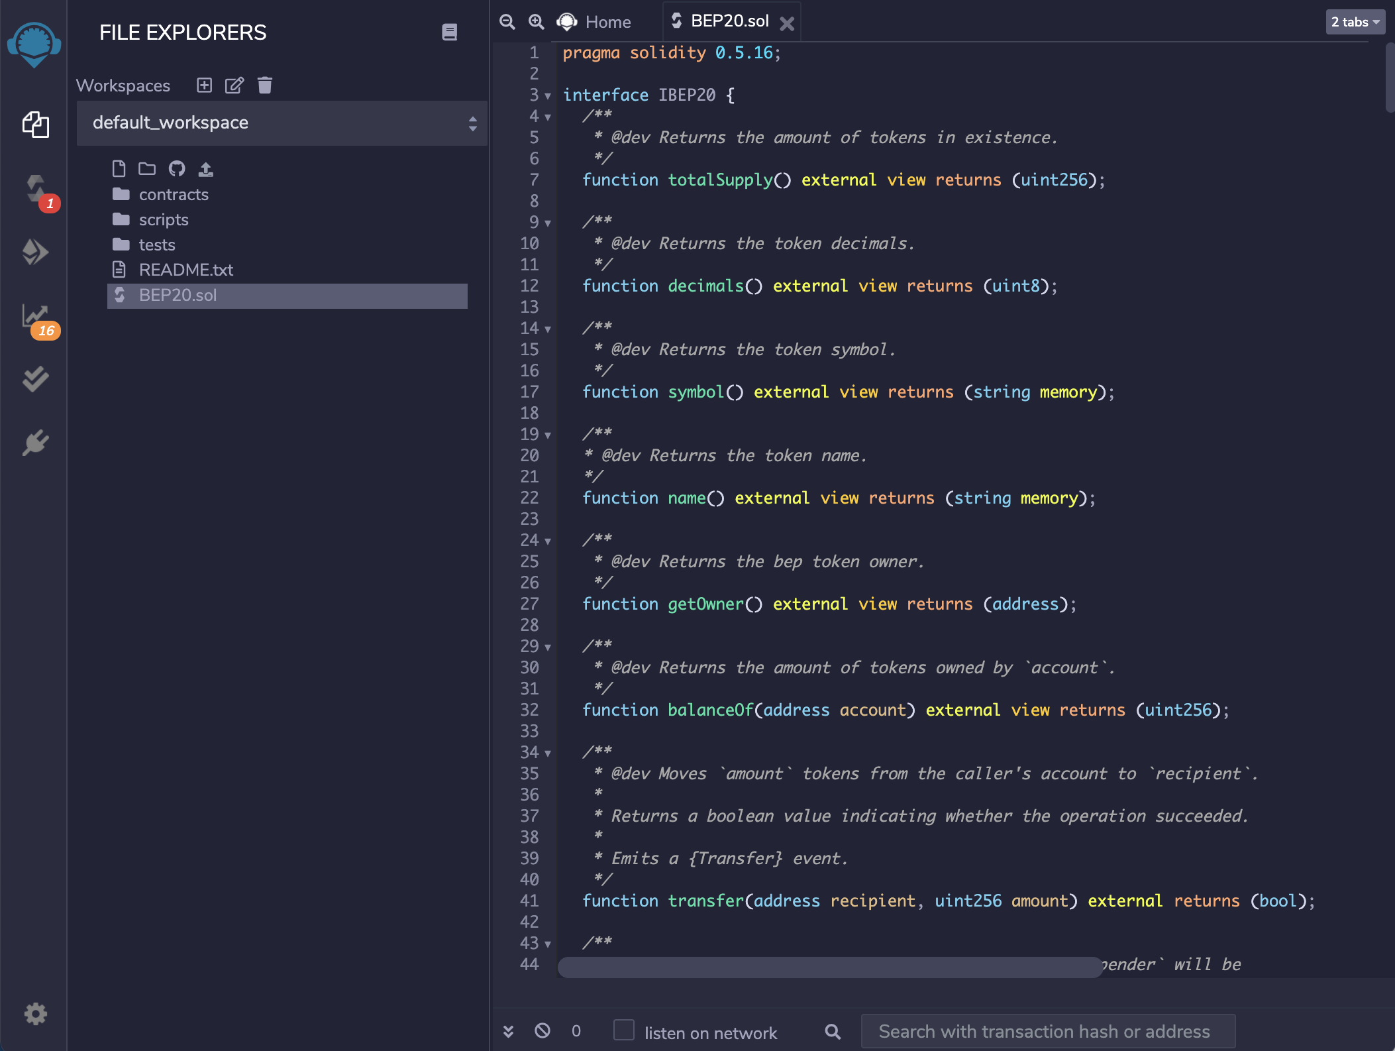Open README.txt in the explorer

tap(185, 270)
